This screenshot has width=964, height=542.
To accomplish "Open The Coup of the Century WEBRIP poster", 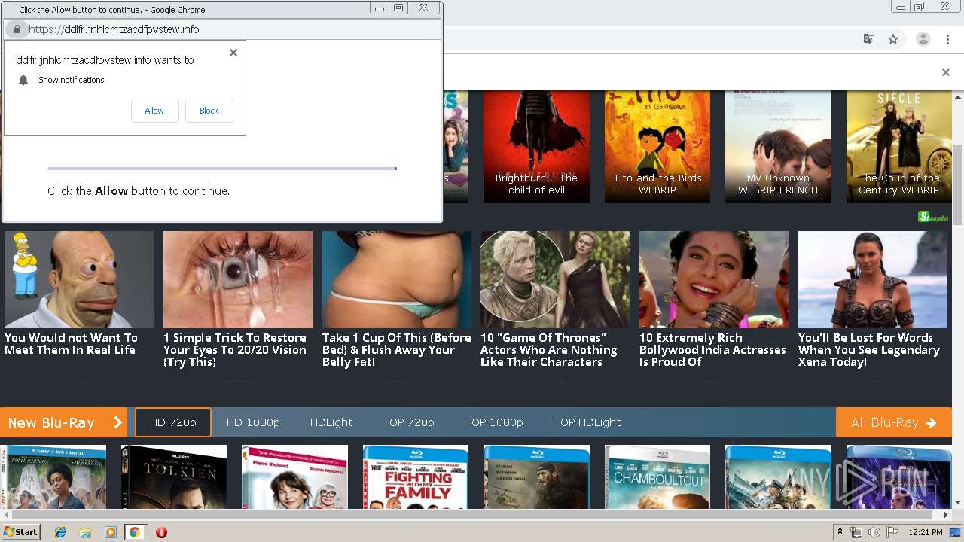I will click(x=898, y=147).
